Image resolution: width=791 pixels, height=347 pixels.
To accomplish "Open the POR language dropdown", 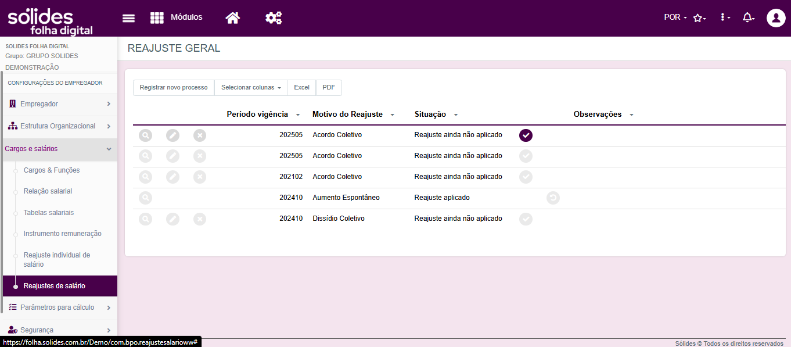I will tap(675, 17).
